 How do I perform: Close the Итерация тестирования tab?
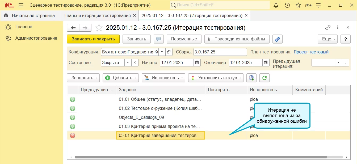click(246, 16)
